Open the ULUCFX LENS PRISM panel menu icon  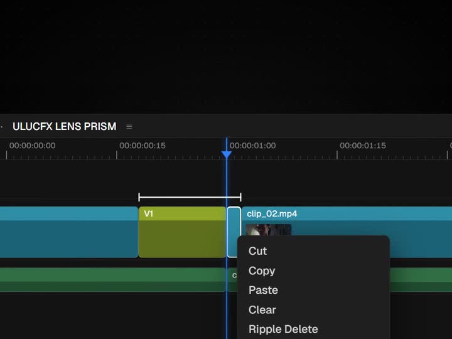pyautogui.click(x=129, y=127)
